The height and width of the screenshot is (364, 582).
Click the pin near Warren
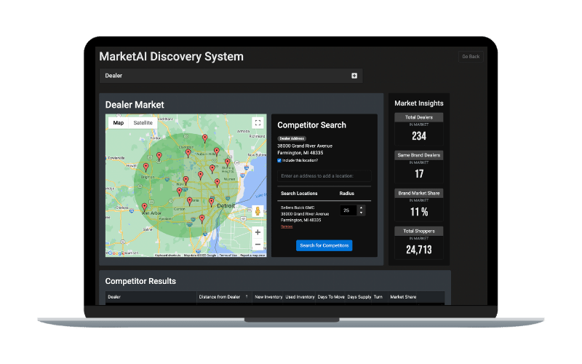[217, 183]
